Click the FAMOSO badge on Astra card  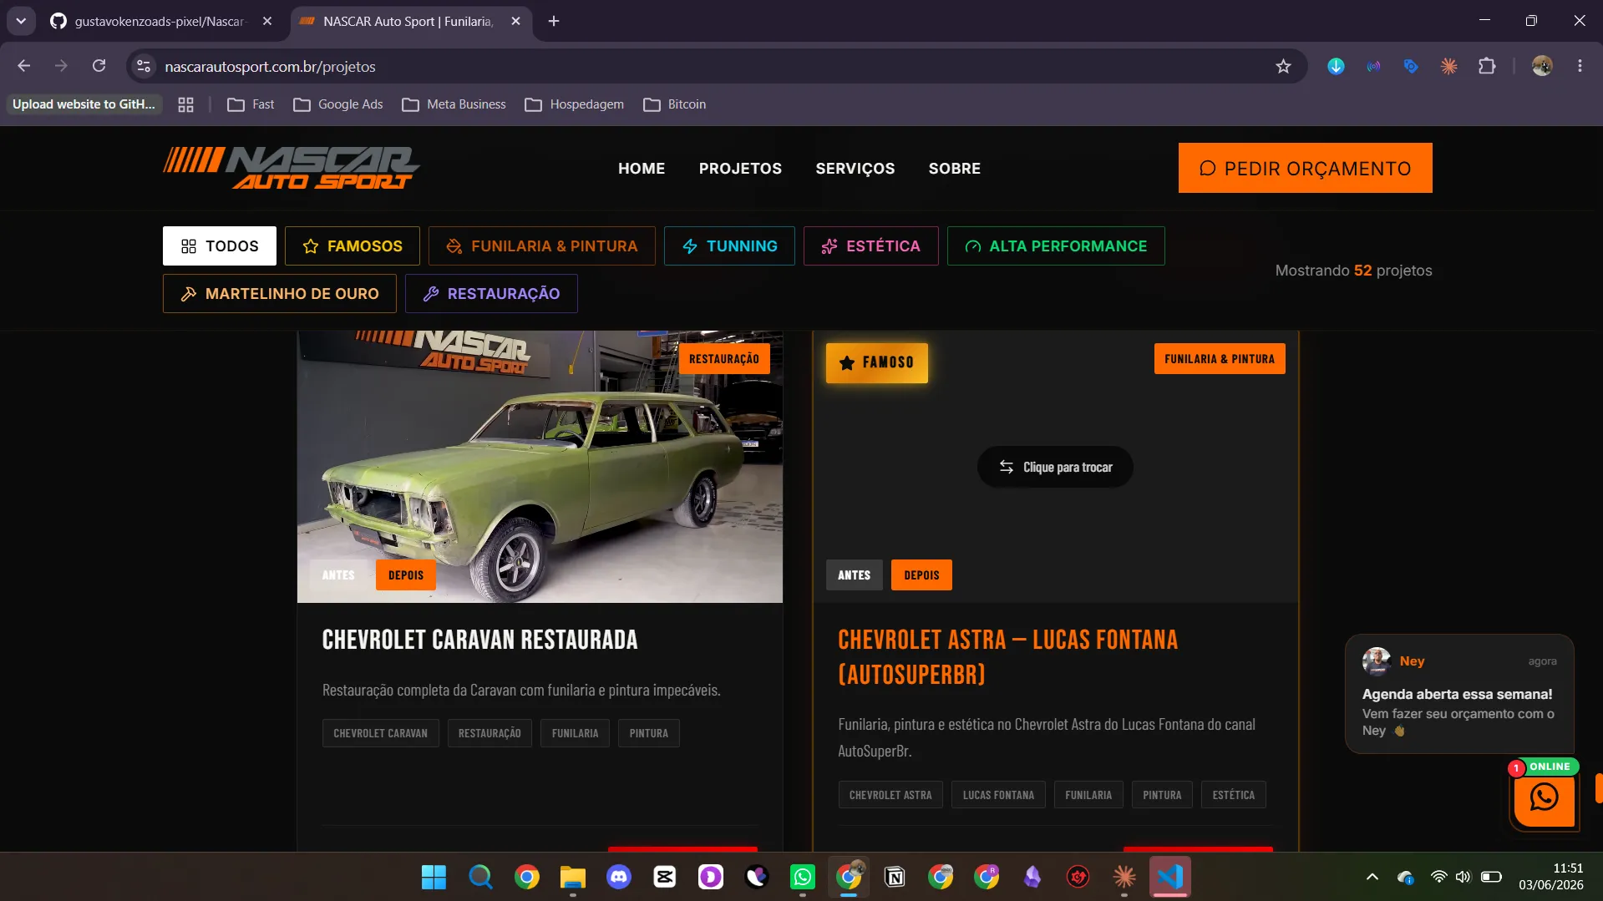(877, 363)
